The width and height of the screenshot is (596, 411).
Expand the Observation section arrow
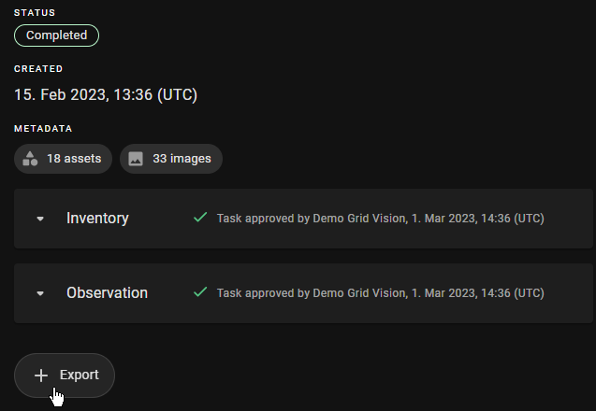(40, 293)
